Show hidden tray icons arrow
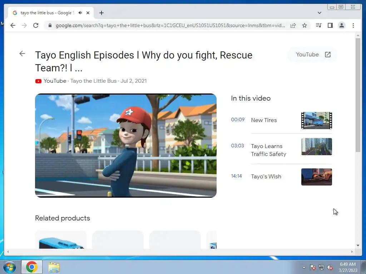This screenshot has height=274, width=366. click(x=304, y=267)
